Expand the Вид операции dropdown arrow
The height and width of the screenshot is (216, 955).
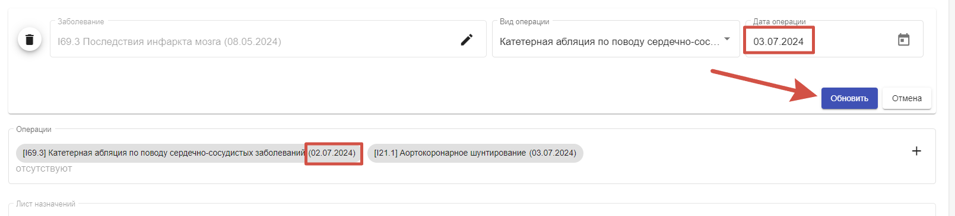click(x=727, y=39)
